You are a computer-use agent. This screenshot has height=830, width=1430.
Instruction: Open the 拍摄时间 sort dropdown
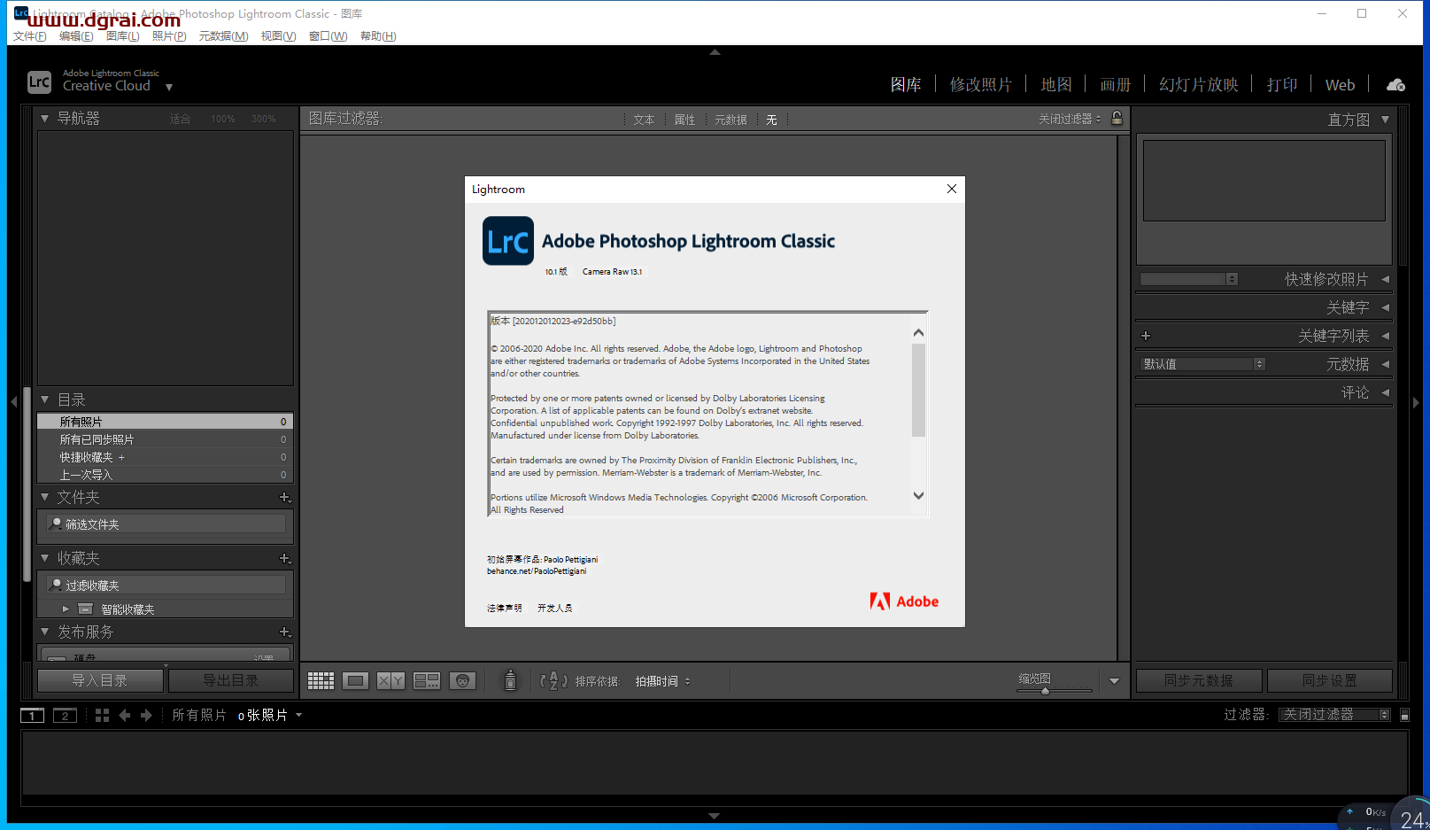(662, 680)
